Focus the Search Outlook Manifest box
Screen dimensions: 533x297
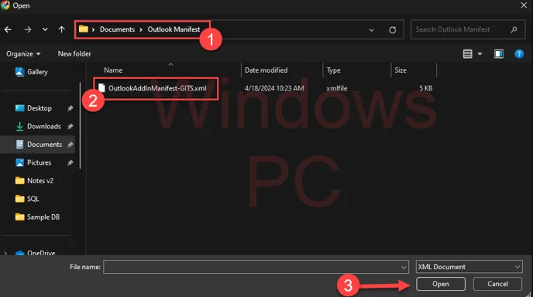coord(468,29)
